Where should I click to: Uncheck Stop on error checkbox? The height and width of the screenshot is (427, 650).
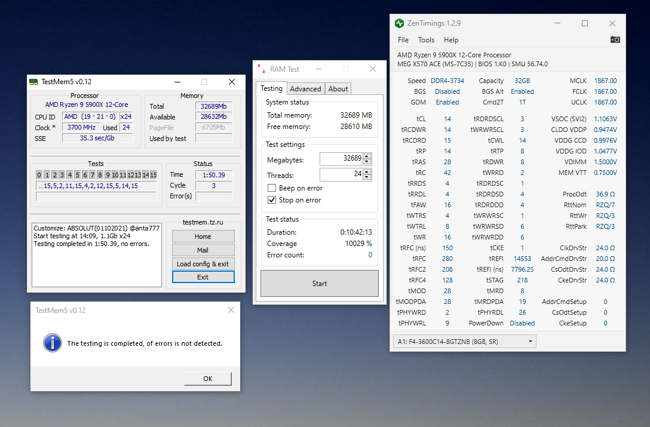click(x=272, y=200)
